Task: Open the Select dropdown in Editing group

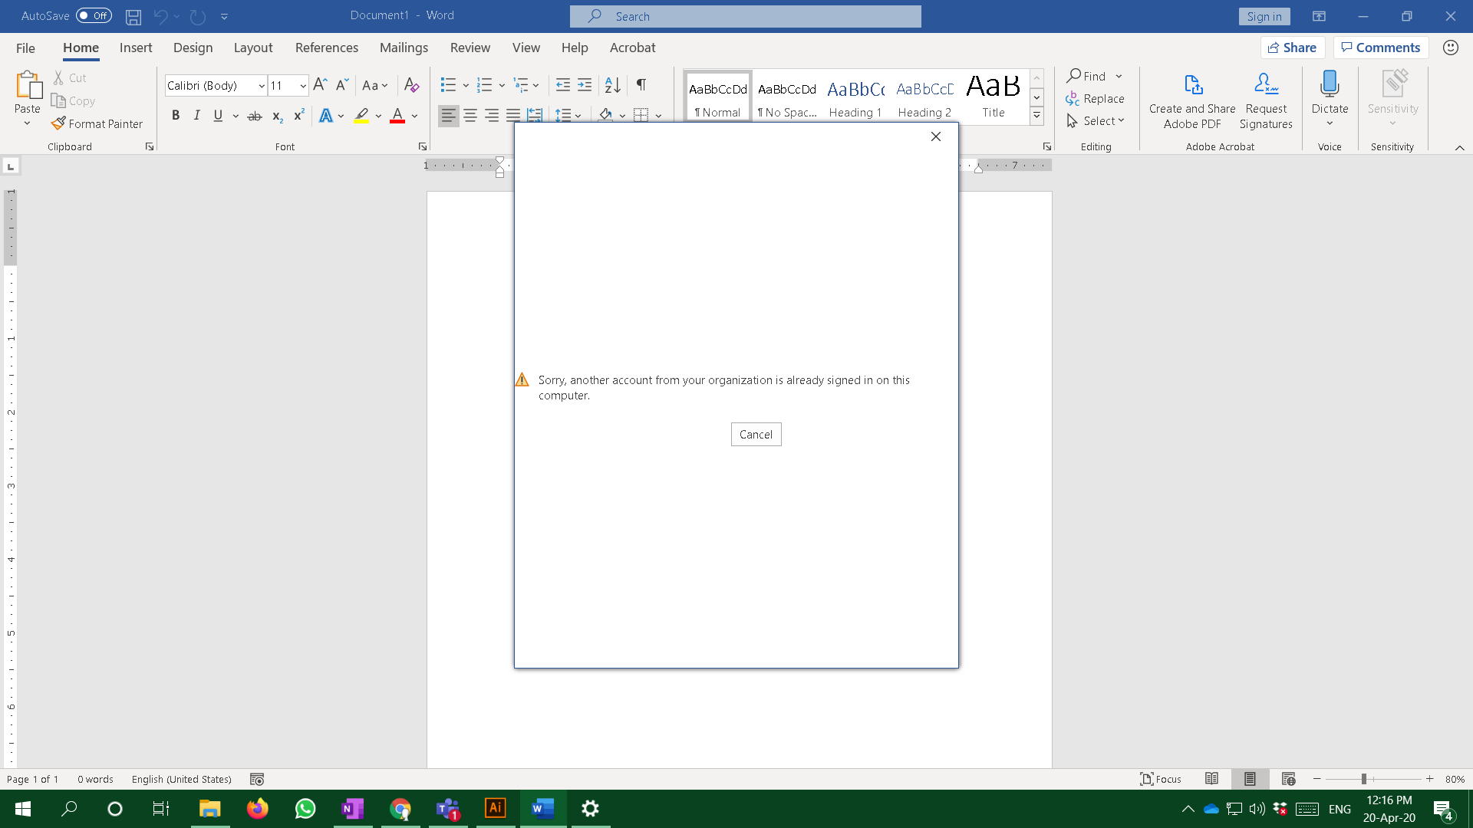Action: [x=1095, y=121]
